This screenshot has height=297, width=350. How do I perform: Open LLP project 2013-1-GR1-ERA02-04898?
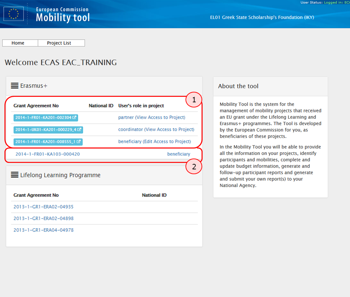pos(43,218)
